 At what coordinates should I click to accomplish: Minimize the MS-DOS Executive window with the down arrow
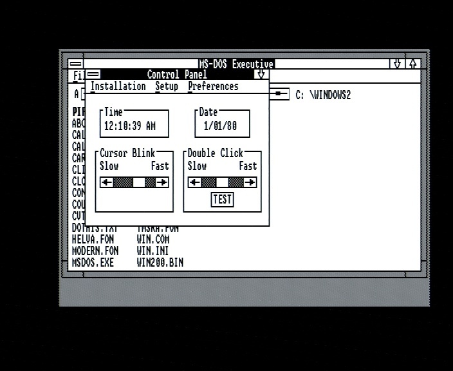(x=397, y=64)
